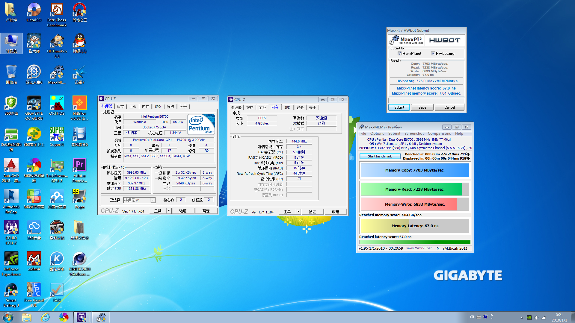Select the CPUID CPU-Z desktop icon
575x323 pixels.
tap(11, 233)
